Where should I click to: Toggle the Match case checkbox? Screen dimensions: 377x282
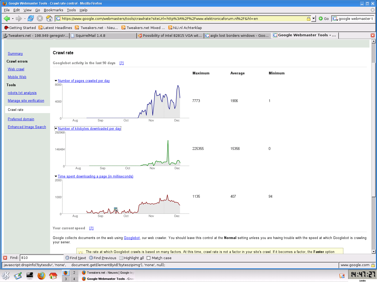148,258
